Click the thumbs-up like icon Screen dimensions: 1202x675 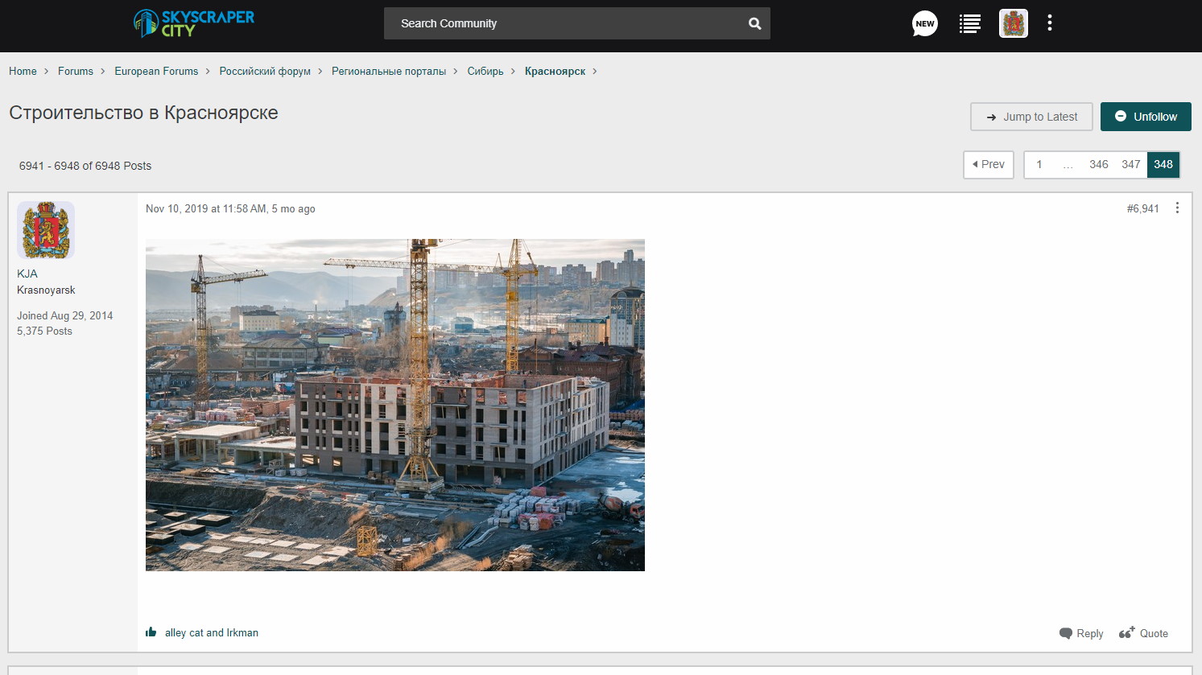click(151, 632)
